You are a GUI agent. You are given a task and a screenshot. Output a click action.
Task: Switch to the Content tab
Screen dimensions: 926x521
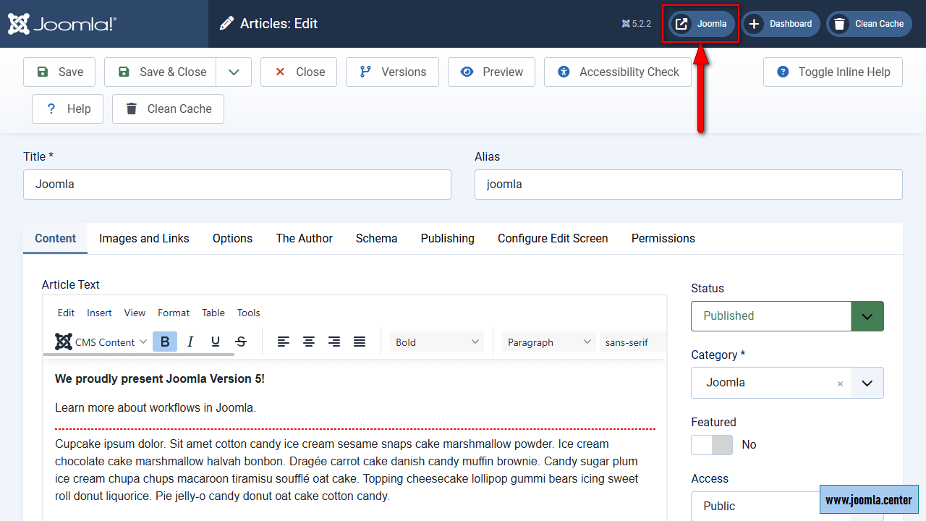point(55,238)
